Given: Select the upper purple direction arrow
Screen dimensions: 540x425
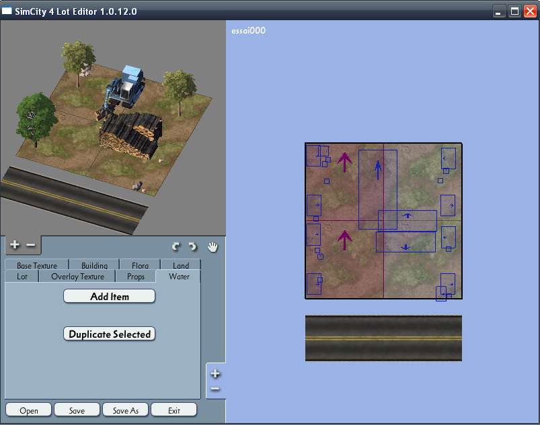Looking at the screenshot, I should pos(344,162).
